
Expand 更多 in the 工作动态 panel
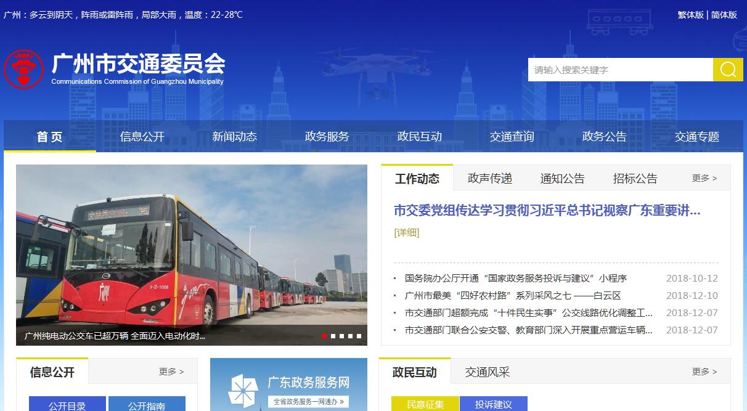click(704, 178)
